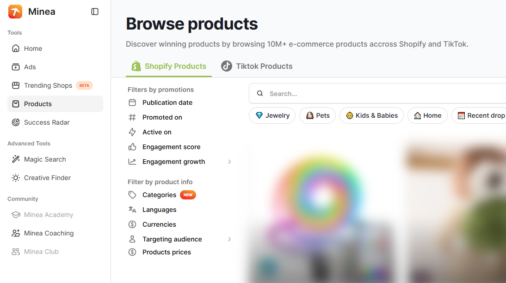Expand the Targeting audience filter chevron
Screen dimensions: 506x283
(229, 239)
